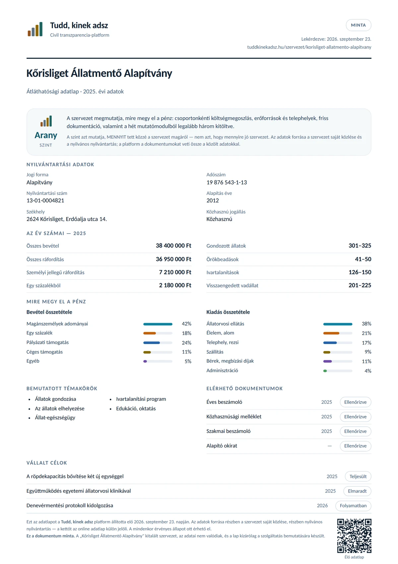
Task: Click the MINTA badge
Action: tap(358, 25)
